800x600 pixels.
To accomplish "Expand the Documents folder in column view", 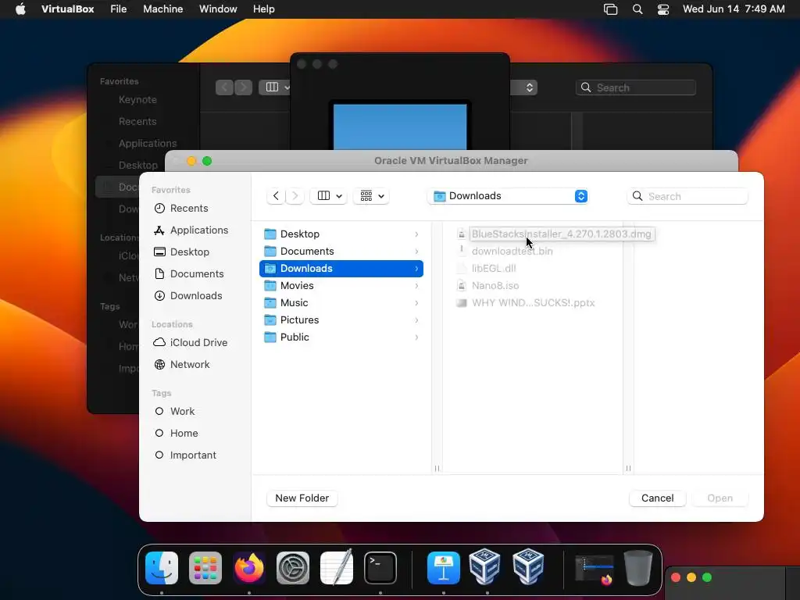I will tap(341, 252).
